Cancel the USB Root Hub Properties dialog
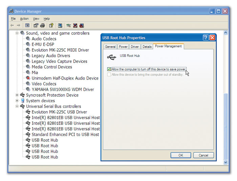237x181 pixels. (x=203, y=155)
